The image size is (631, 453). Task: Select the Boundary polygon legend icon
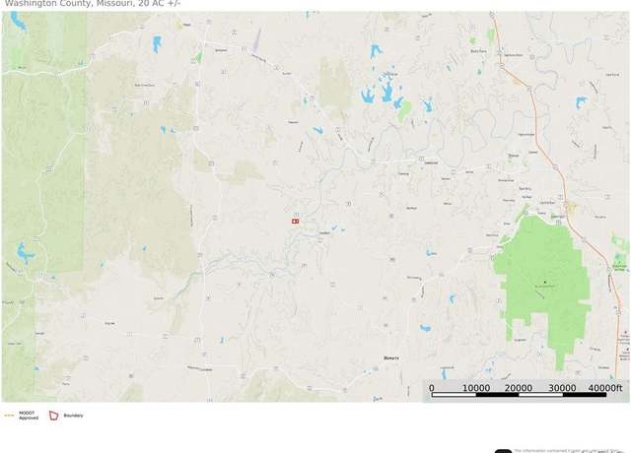(53, 416)
